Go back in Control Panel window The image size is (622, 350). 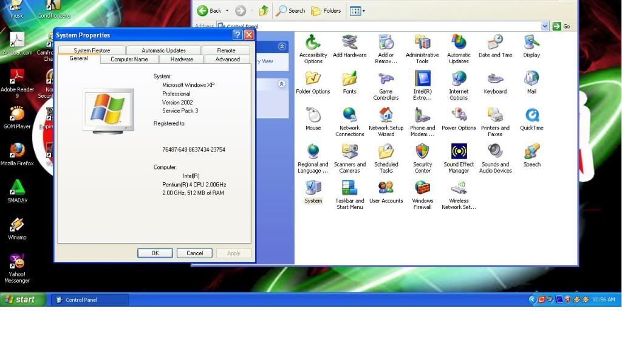pos(210,11)
